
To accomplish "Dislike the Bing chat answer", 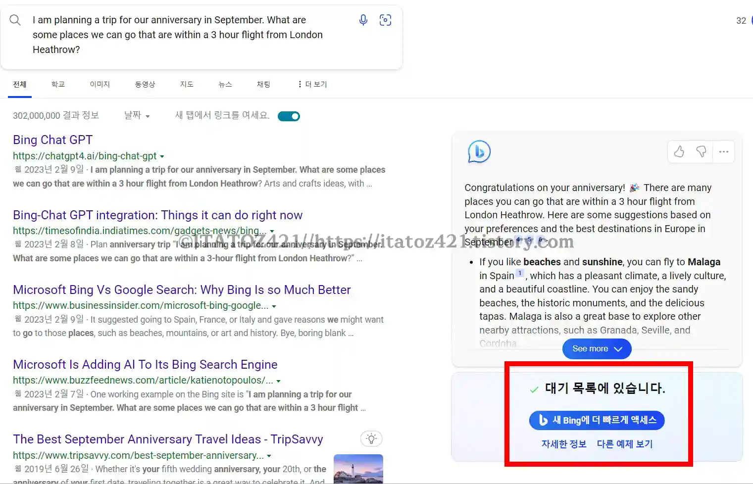I will (701, 152).
